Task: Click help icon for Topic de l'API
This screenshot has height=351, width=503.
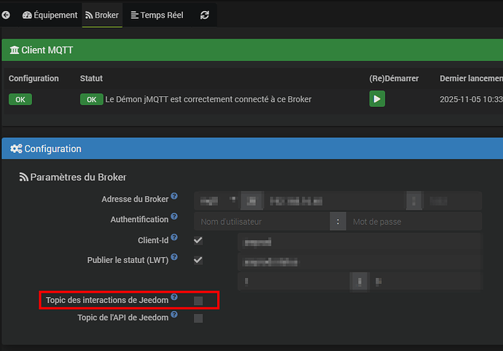Action: pos(174,315)
